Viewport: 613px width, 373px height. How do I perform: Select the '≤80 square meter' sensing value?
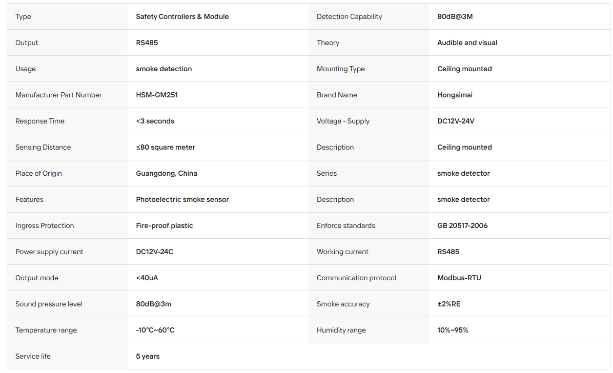click(x=166, y=148)
